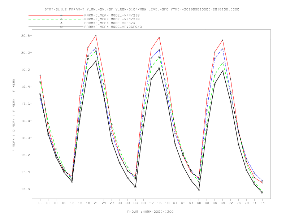The image size is (286, 221).
Task: Click x-axis tick label 30
Action: pos(120,203)
